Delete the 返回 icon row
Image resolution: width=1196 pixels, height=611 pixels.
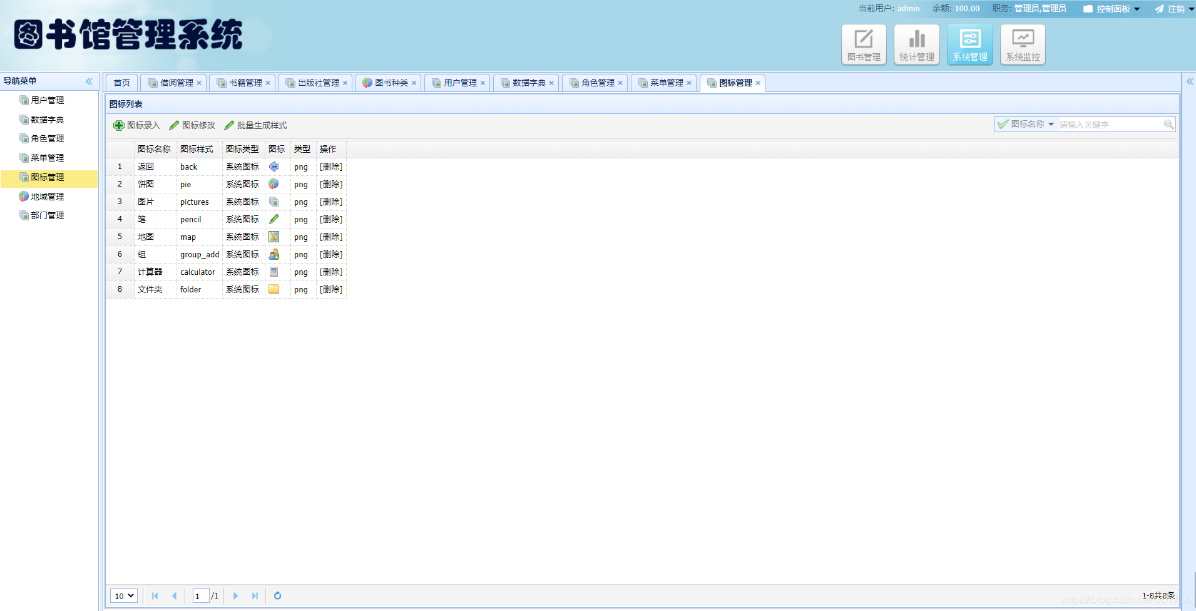[x=331, y=167]
